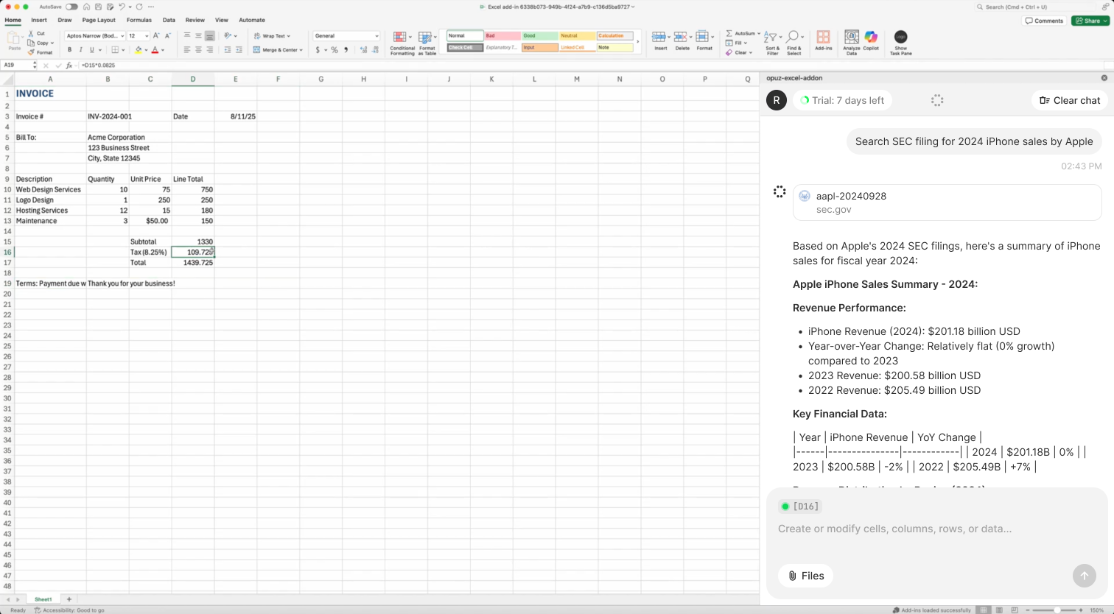Click the green Share button
Viewport: 1114px width, 614px height.
pyautogui.click(x=1090, y=21)
